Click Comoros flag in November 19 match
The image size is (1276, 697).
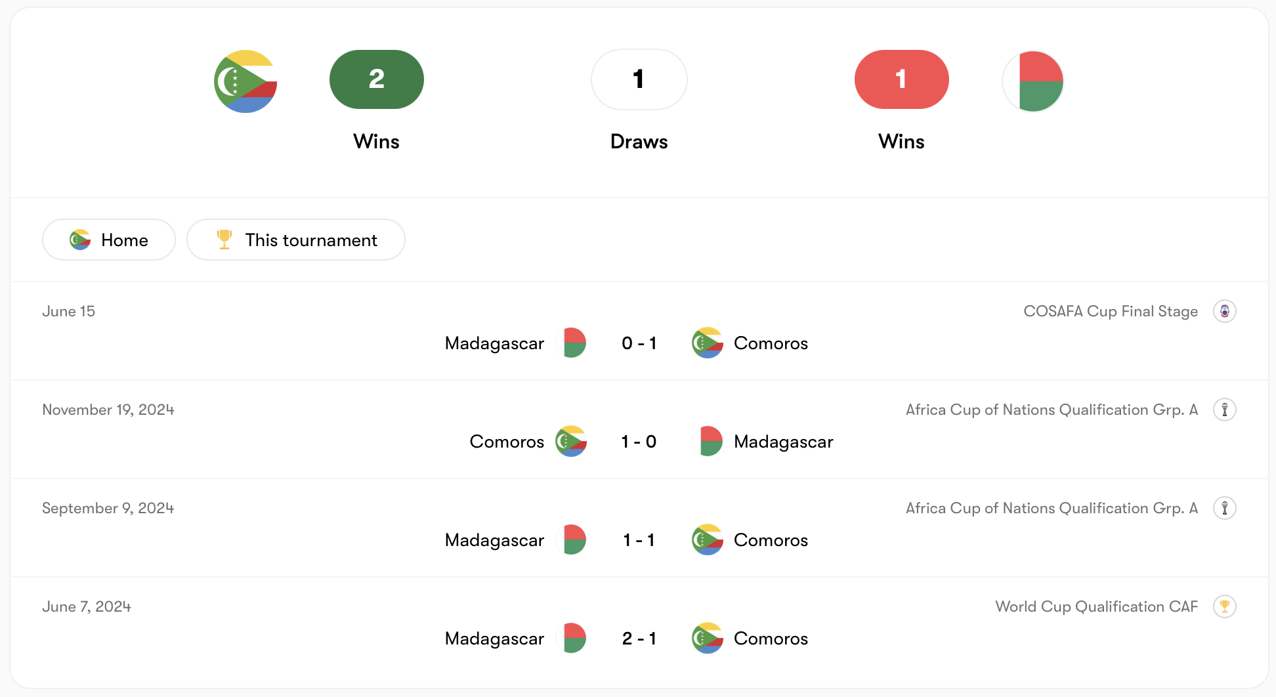coord(570,441)
